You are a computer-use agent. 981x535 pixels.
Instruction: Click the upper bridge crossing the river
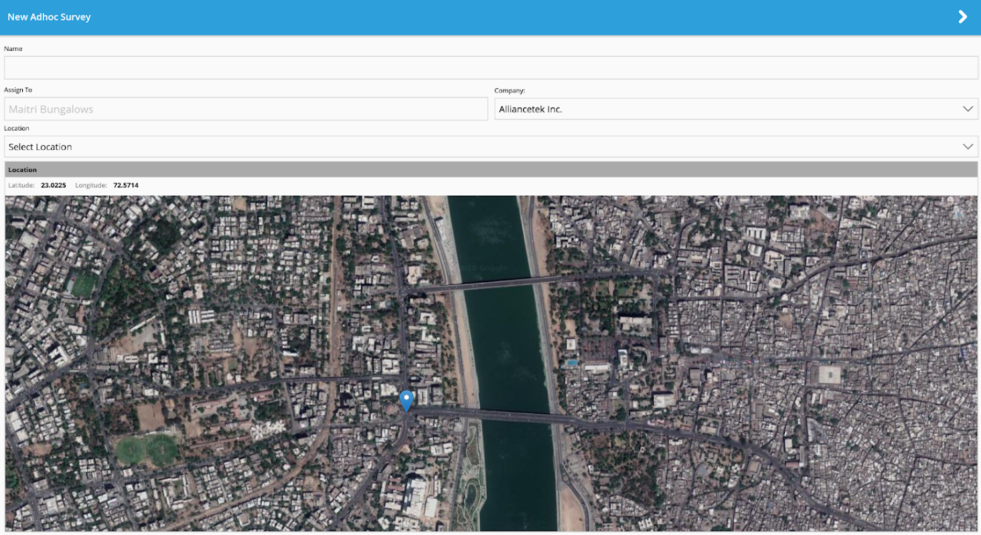pyautogui.click(x=496, y=284)
